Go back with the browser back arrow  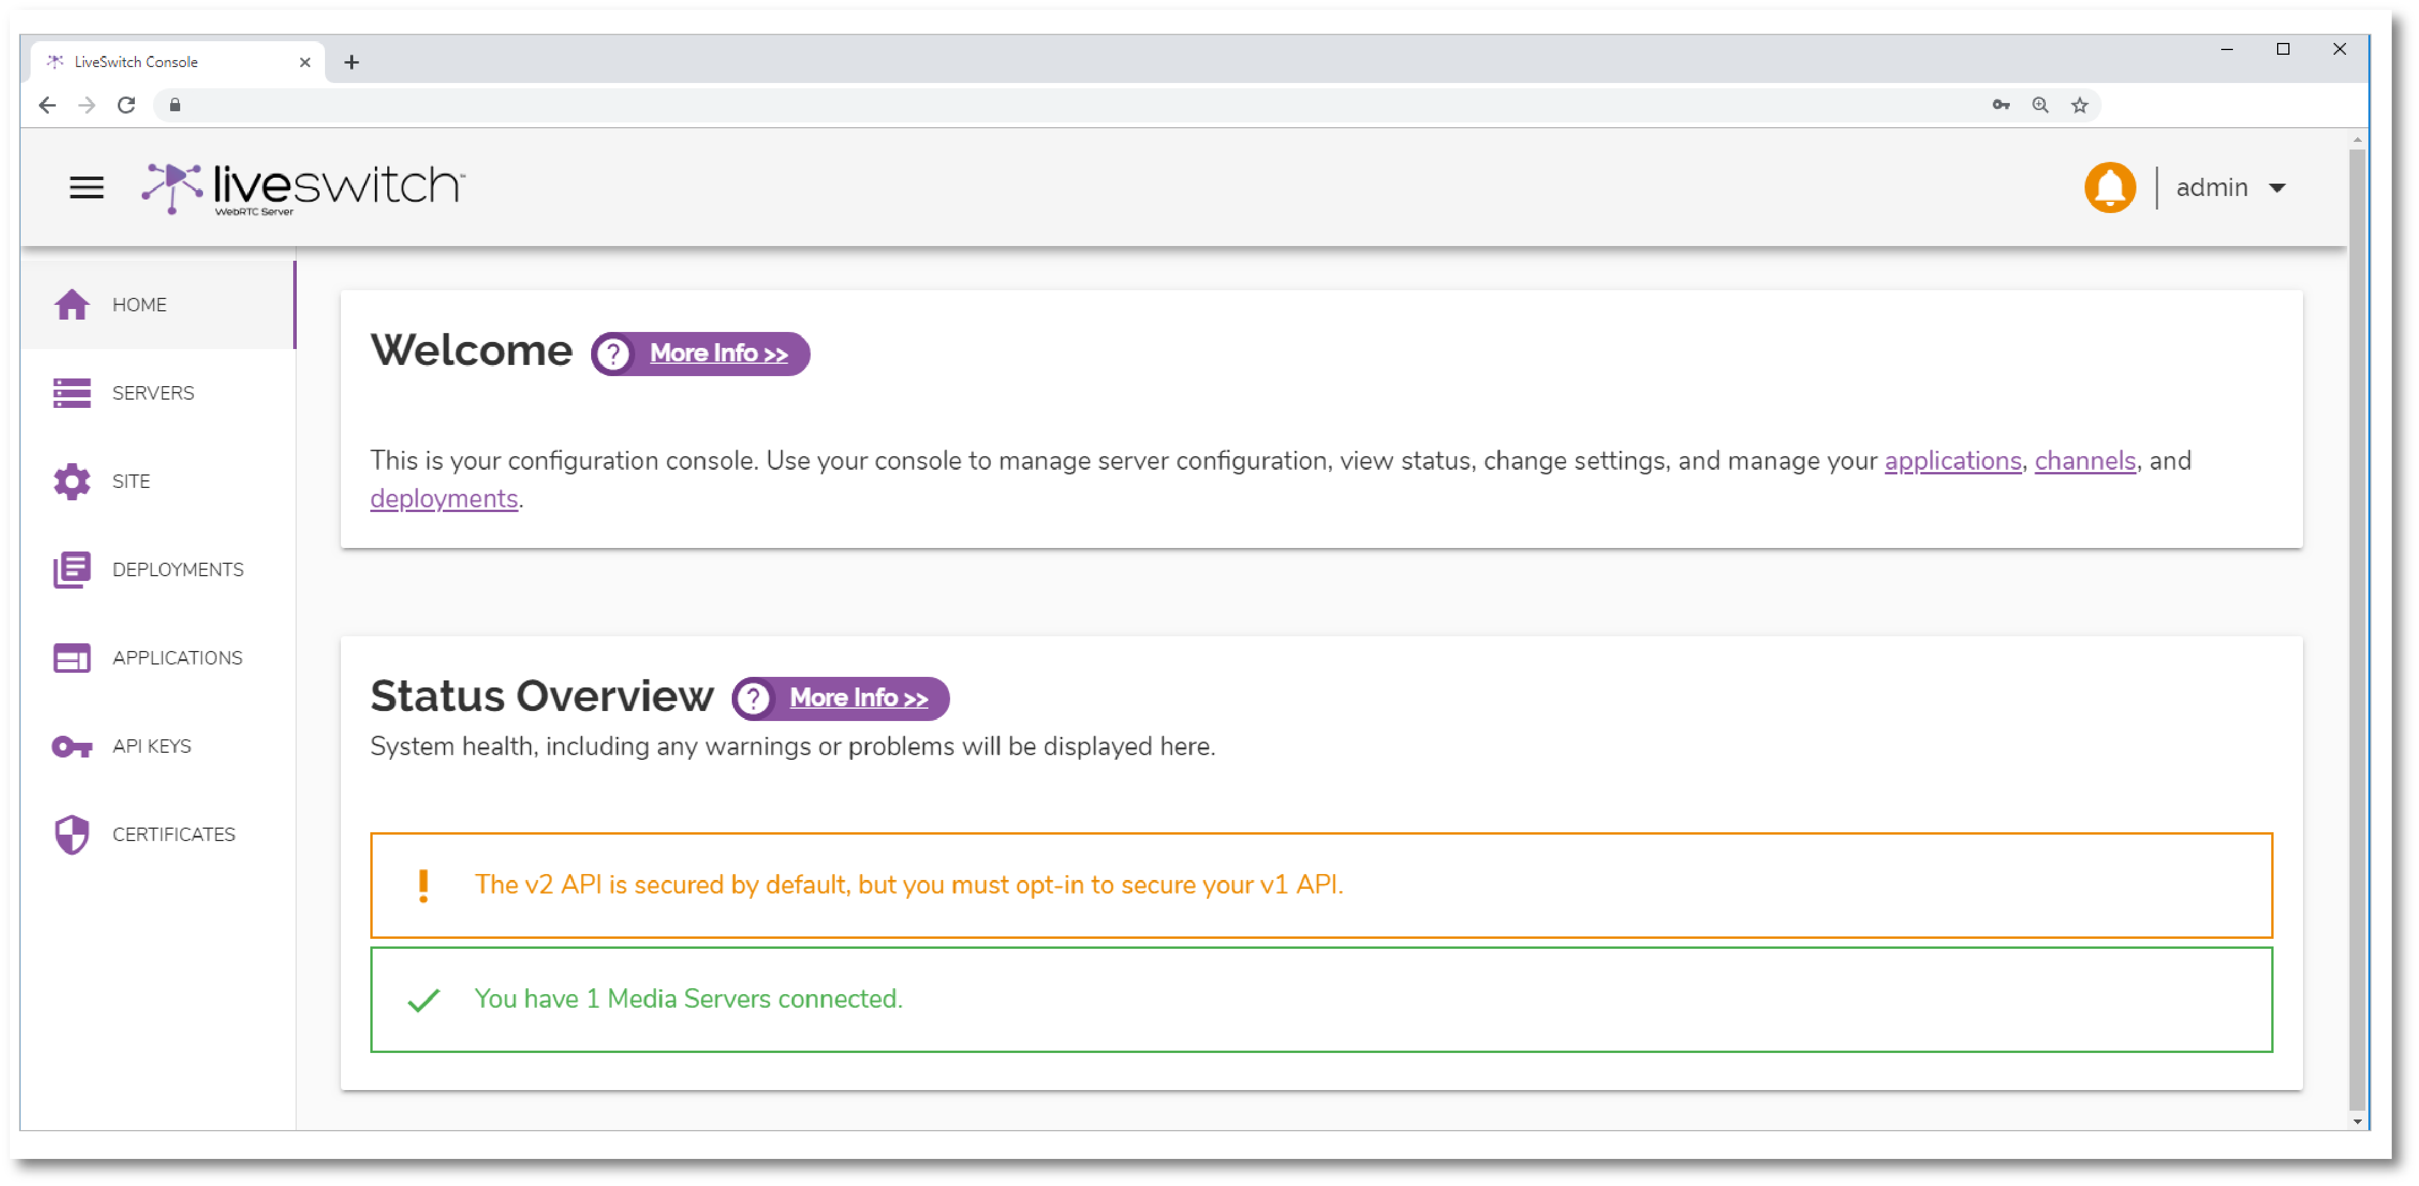(x=47, y=105)
